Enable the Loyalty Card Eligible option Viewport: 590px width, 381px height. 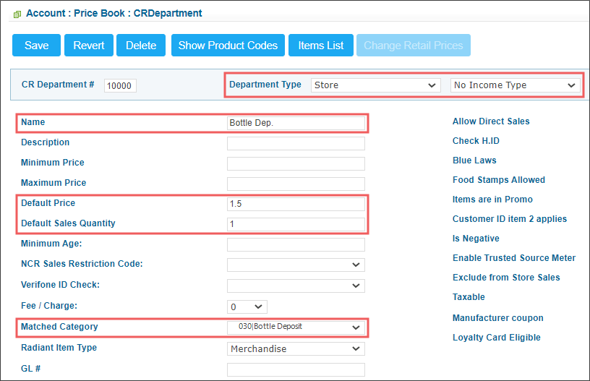496,338
